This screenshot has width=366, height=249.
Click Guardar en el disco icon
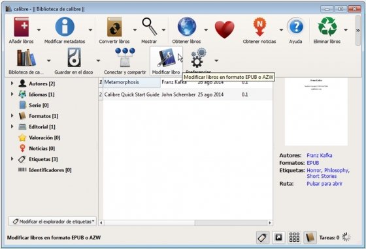tap(74, 57)
